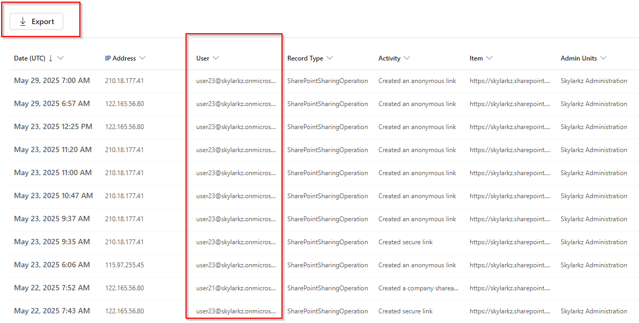The height and width of the screenshot is (323, 639).
Task: Click the download icon on the Export button
Action: [23, 21]
